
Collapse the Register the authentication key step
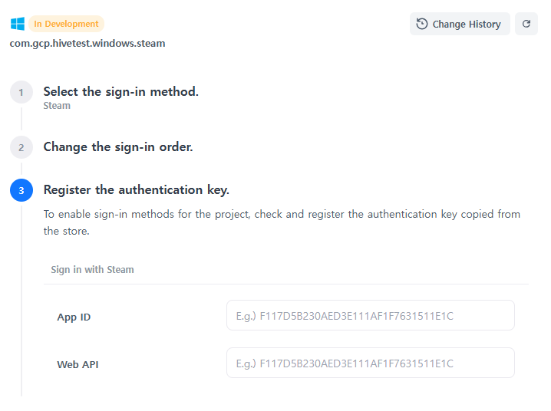(136, 189)
